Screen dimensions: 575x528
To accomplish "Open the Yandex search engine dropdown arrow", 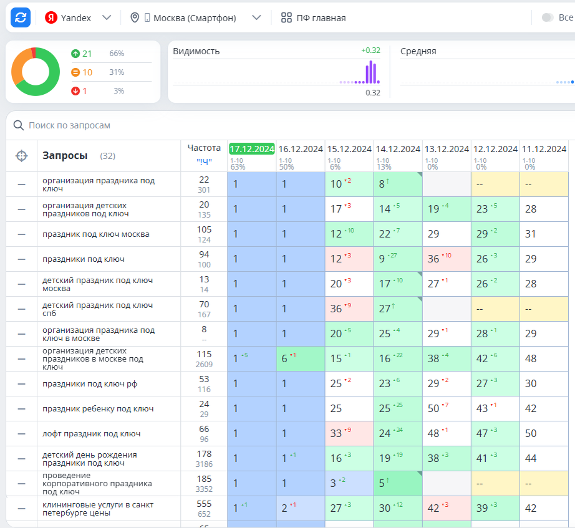I will [107, 17].
